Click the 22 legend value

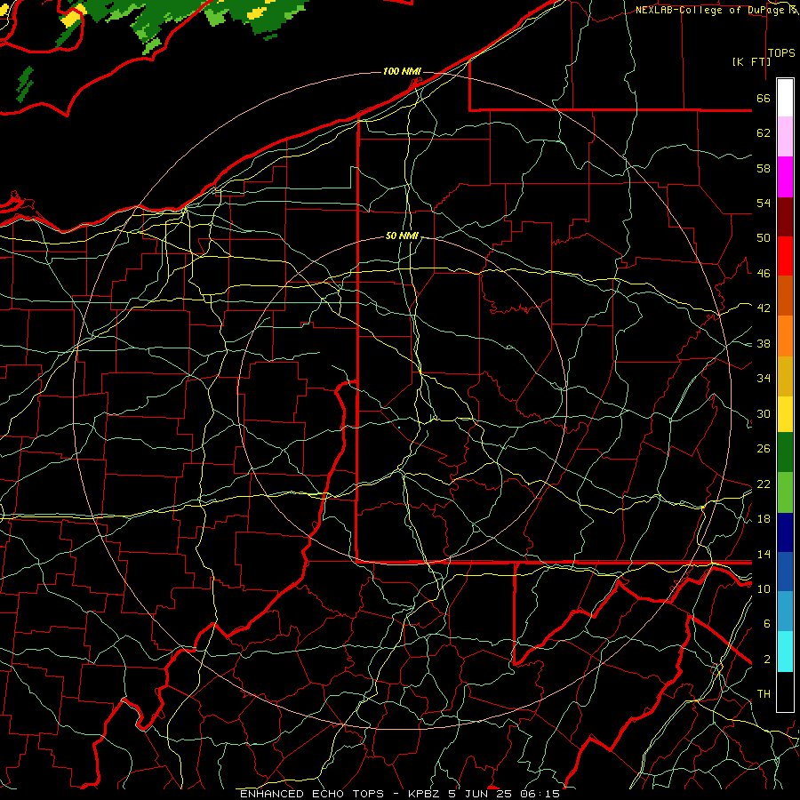[764, 484]
